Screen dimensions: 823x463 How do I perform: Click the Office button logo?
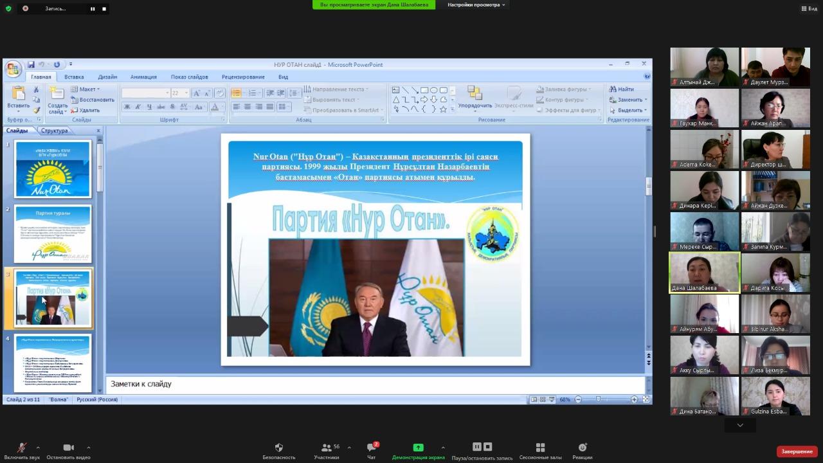pos(13,68)
